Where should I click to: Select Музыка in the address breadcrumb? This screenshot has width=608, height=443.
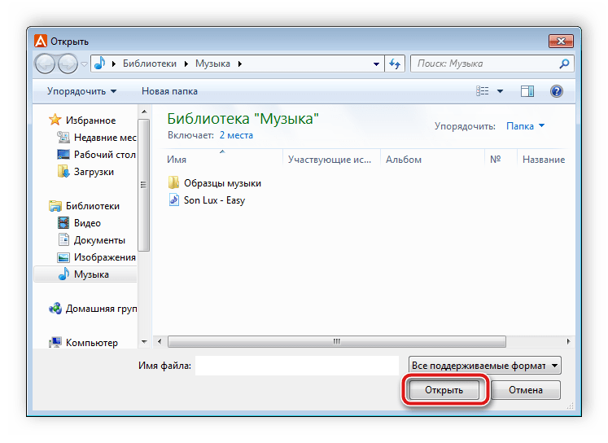point(212,64)
